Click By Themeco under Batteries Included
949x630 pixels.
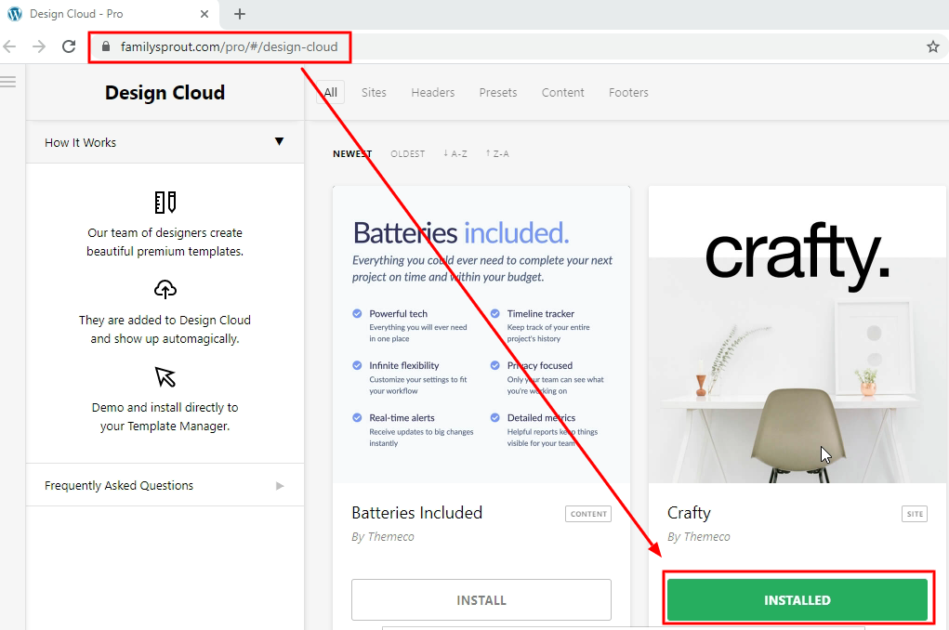383,537
